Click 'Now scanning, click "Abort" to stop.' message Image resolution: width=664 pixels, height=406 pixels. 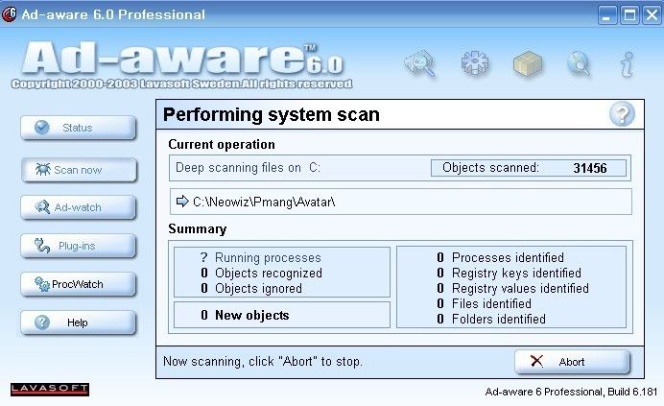[x=263, y=362]
